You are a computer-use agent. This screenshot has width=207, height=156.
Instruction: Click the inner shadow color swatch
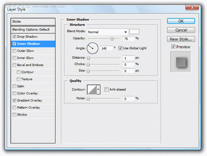134,32
